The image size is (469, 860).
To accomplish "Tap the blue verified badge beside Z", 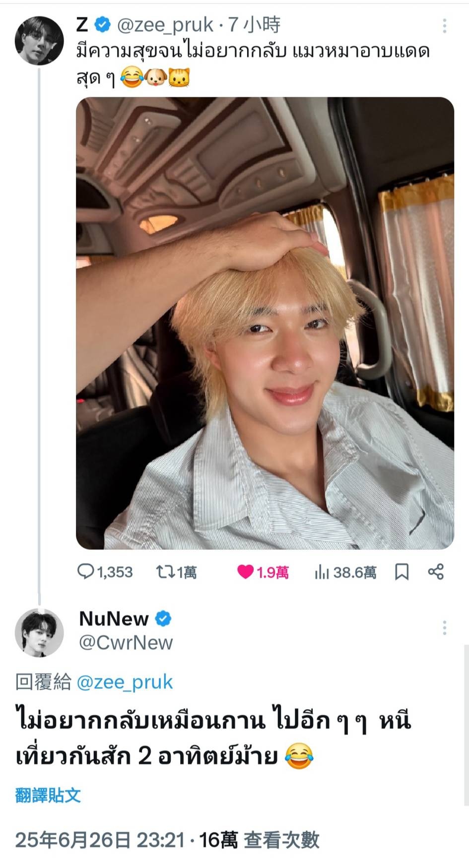I will click(103, 24).
